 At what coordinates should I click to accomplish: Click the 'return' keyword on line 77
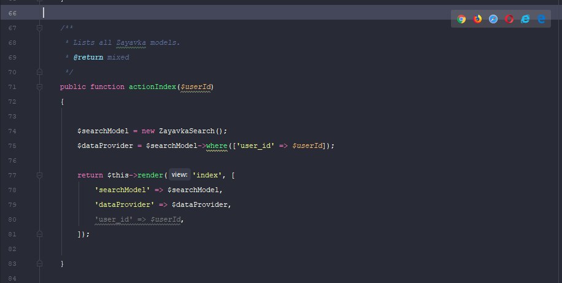[90, 175]
